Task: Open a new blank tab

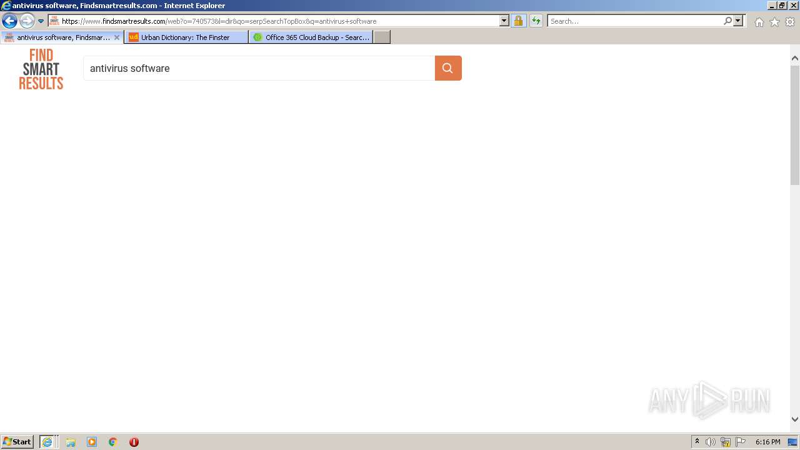Action: point(382,37)
